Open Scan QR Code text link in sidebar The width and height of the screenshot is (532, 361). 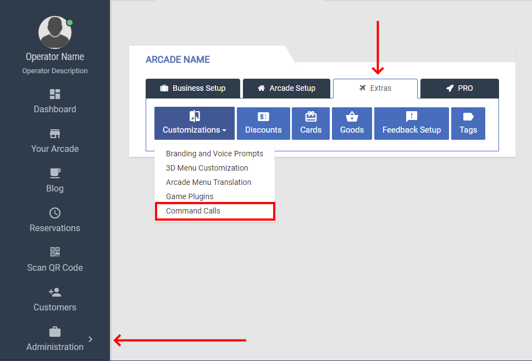55,267
